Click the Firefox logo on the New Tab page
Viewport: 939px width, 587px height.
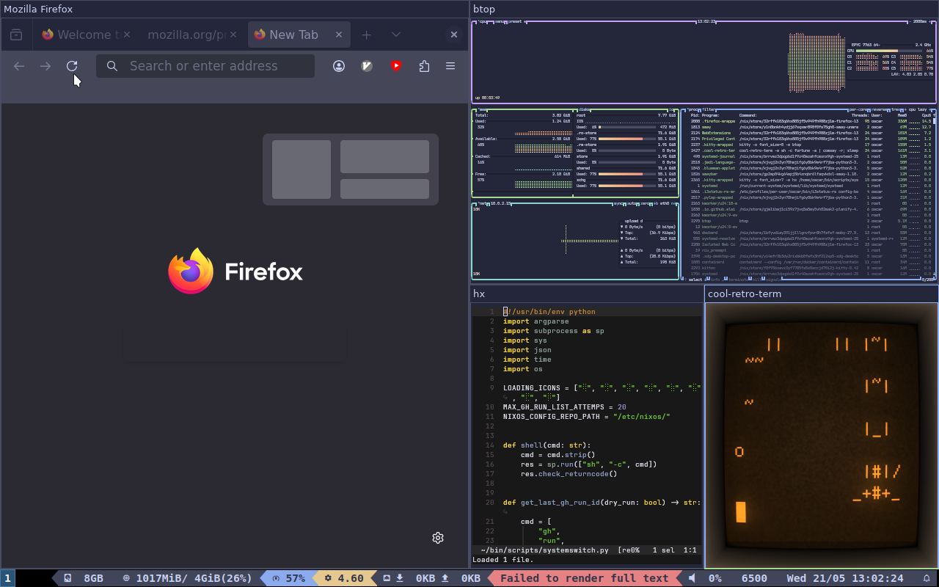pos(191,271)
